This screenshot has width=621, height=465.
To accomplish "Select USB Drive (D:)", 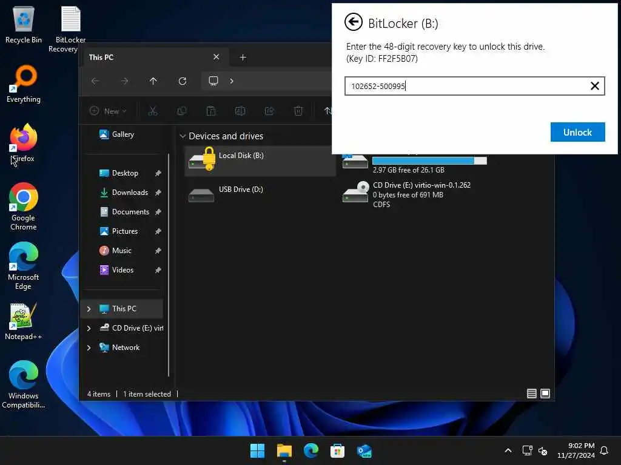I will pos(260,194).
